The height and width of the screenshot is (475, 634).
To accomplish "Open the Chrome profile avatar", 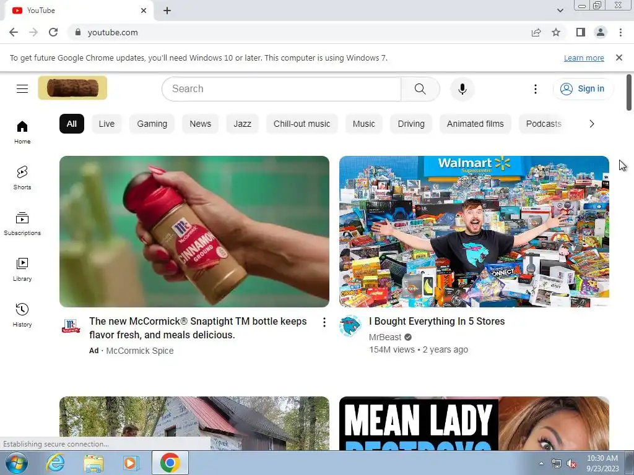I will pos(601,32).
